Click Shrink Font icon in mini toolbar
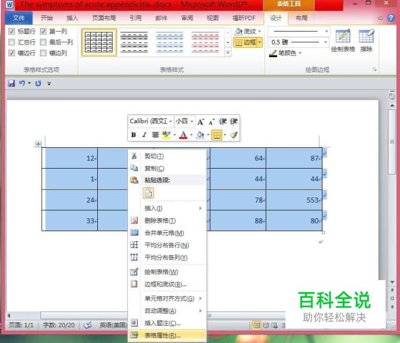The width and height of the screenshot is (400, 343). coord(211,122)
